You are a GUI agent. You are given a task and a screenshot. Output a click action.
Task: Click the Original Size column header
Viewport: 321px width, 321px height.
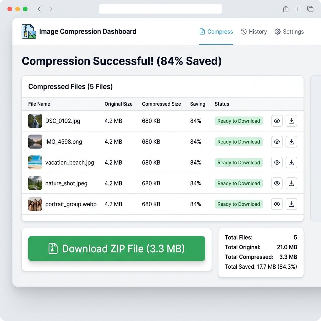coord(118,104)
